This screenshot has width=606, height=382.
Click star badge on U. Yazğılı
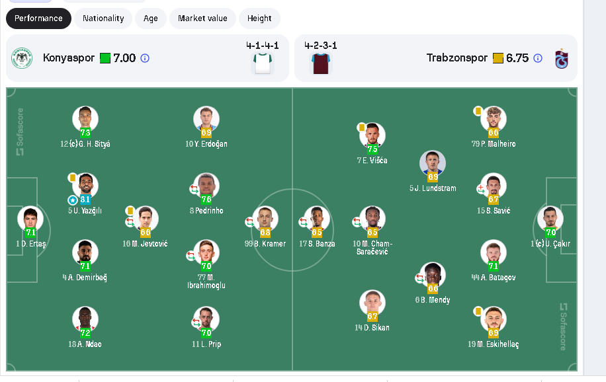[x=73, y=200]
